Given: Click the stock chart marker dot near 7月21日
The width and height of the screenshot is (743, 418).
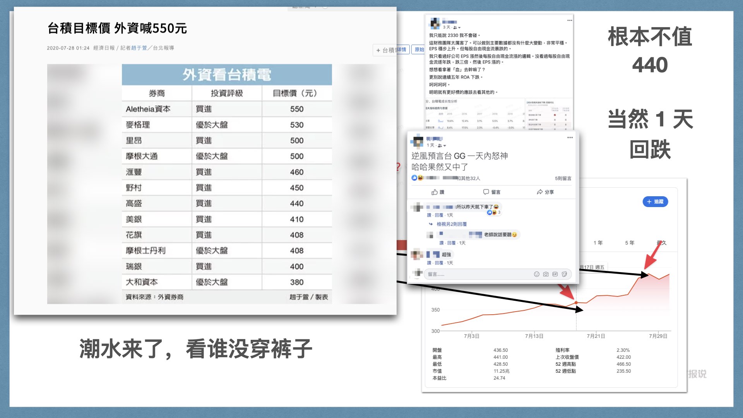Looking at the screenshot, I should pos(576,303).
